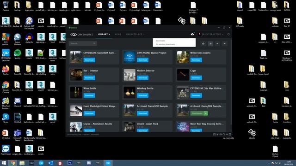Open the Recycle Bin (Cestino) icon

click(6, 6)
